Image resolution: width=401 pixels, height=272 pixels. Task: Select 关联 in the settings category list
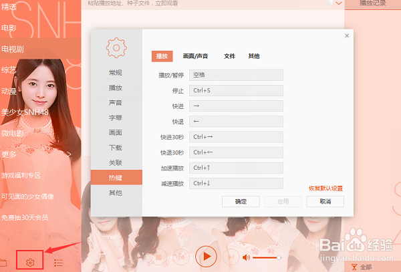116,162
